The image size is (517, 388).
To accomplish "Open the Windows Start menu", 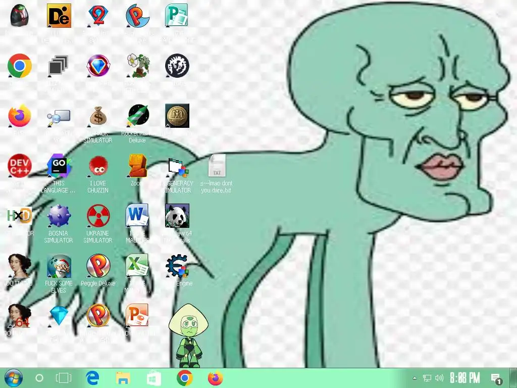I will click(x=14, y=378).
